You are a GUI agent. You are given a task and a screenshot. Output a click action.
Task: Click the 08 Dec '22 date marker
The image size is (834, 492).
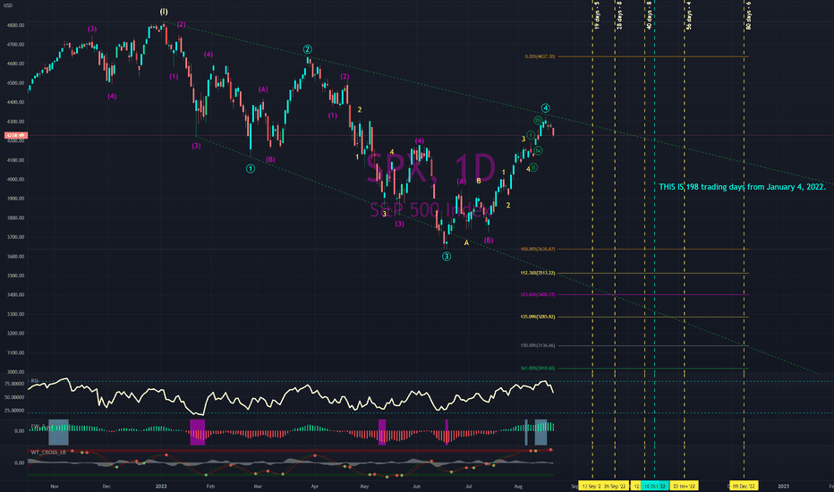744,486
